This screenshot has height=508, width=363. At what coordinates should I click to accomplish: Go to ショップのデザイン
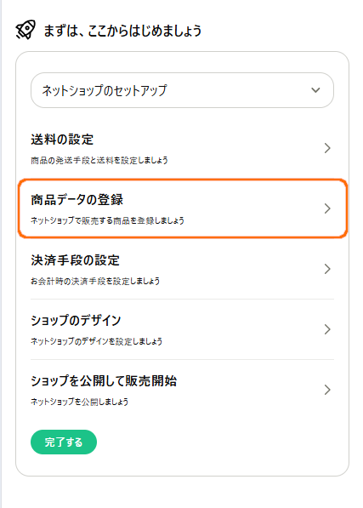coord(182,329)
